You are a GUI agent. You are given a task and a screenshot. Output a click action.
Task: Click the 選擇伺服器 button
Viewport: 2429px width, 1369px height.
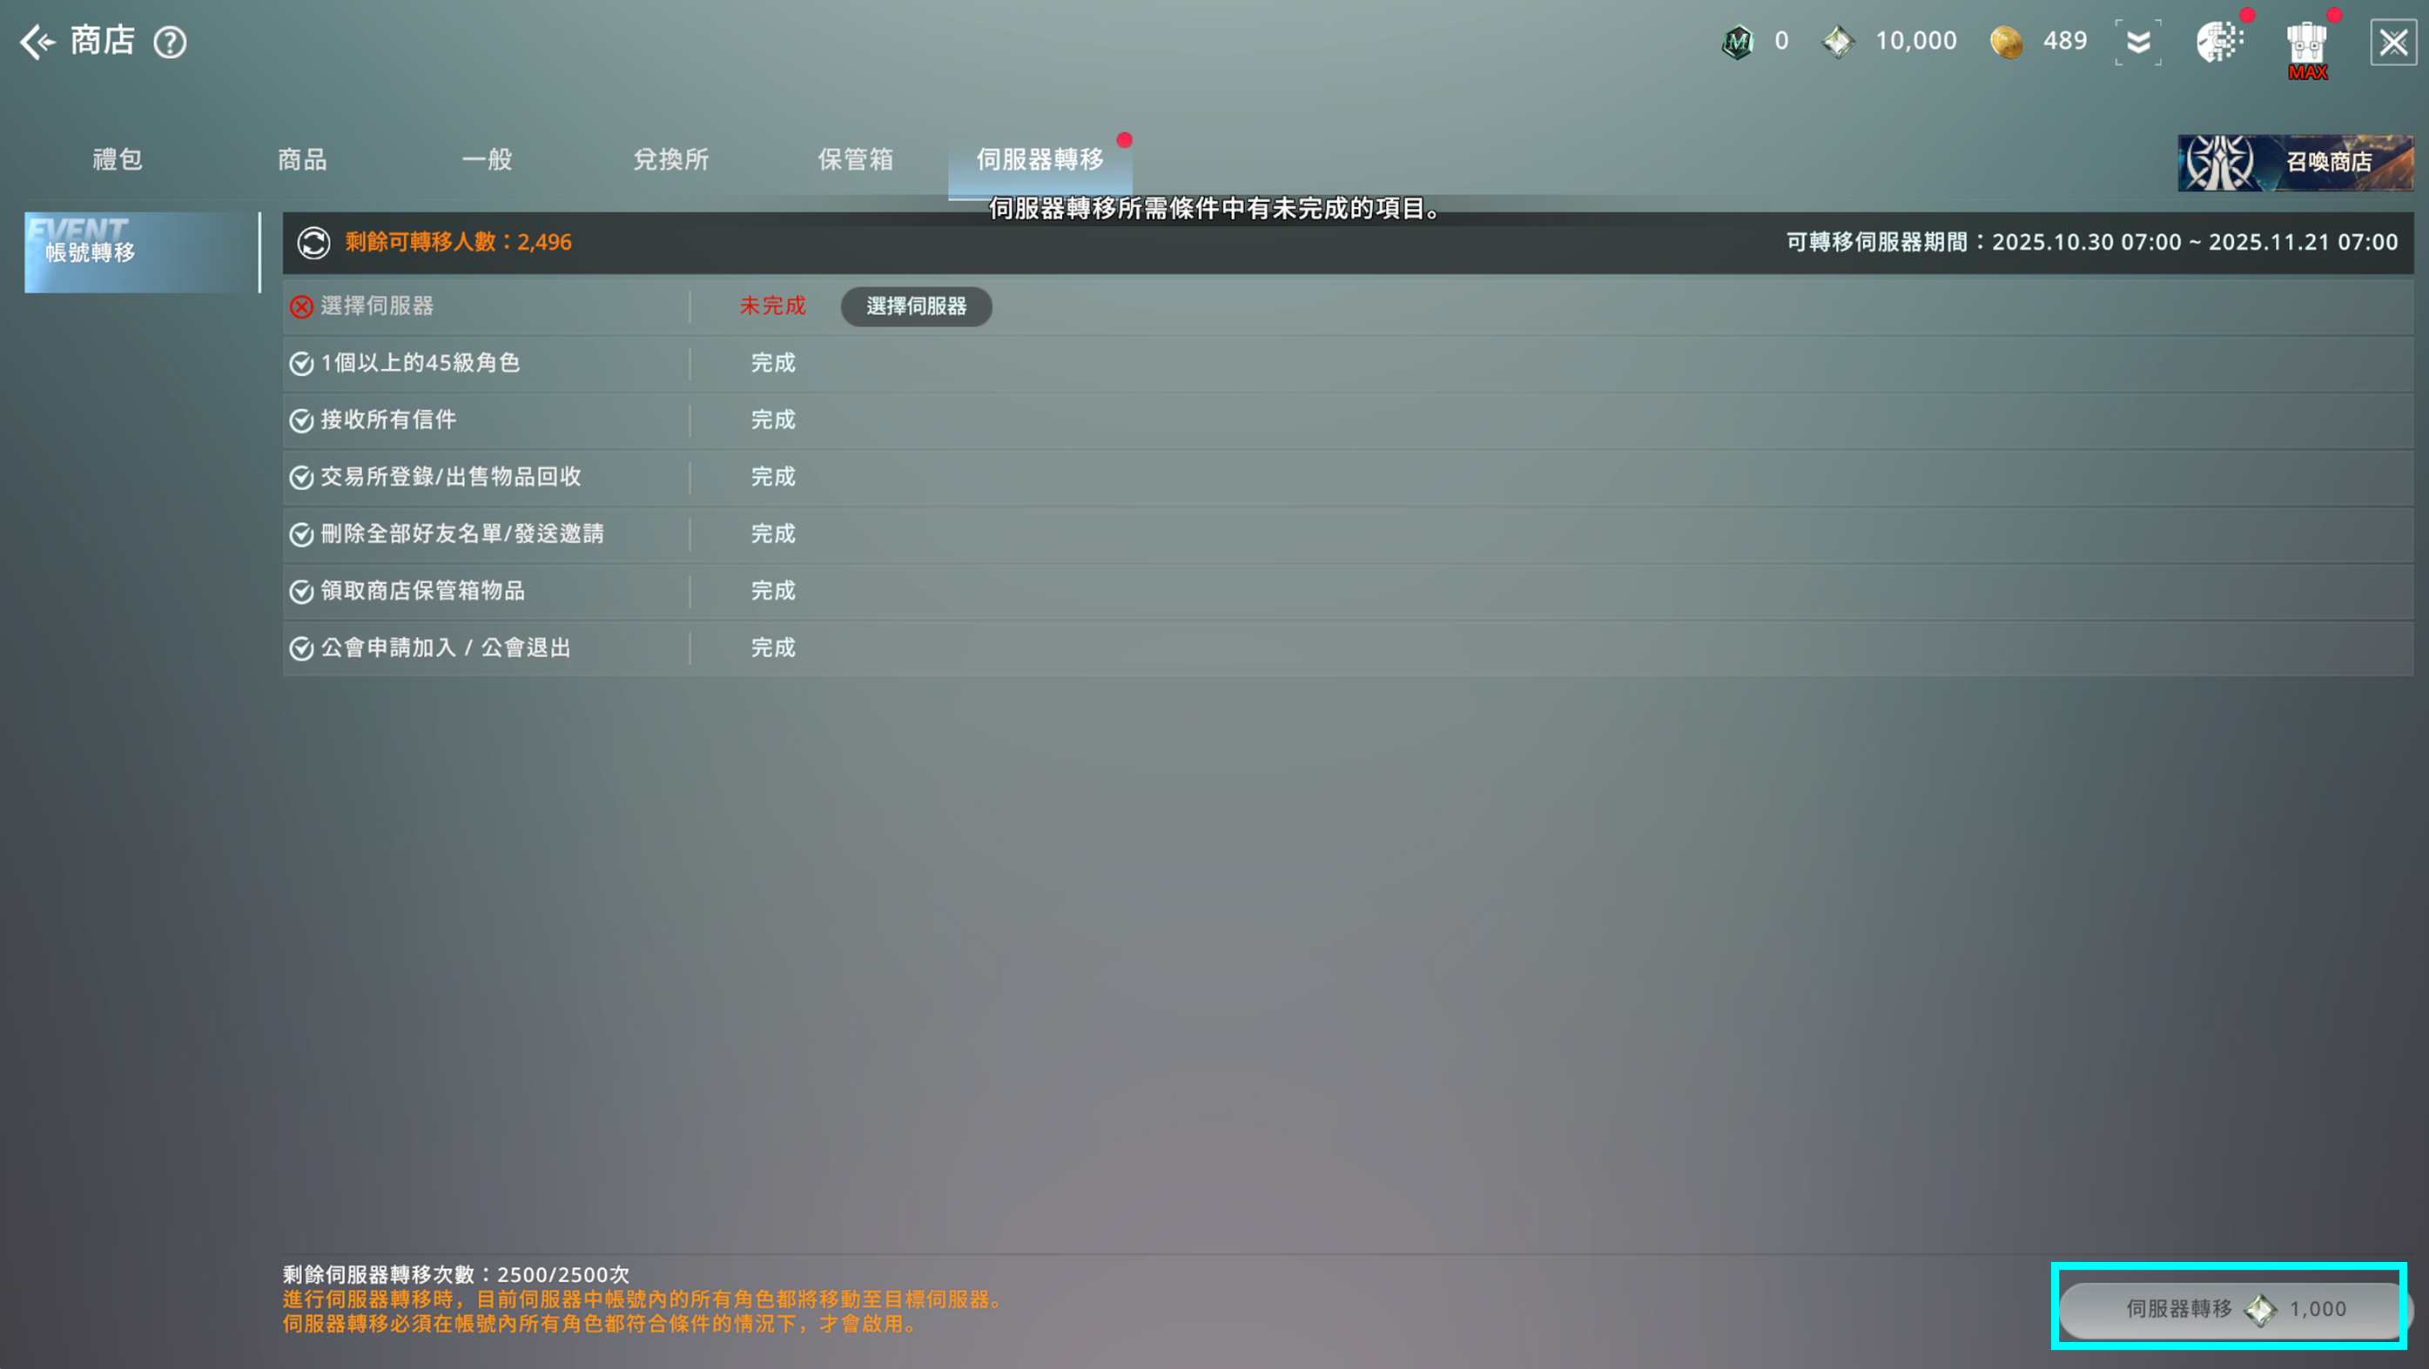(916, 306)
